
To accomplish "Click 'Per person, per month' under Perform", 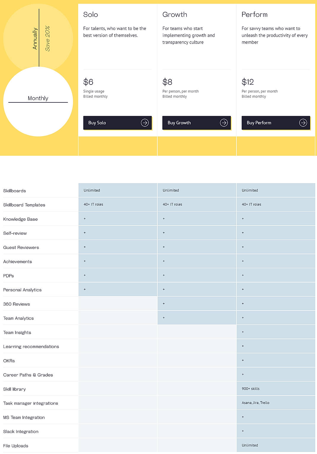I will pyautogui.click(x=260, y=91).
